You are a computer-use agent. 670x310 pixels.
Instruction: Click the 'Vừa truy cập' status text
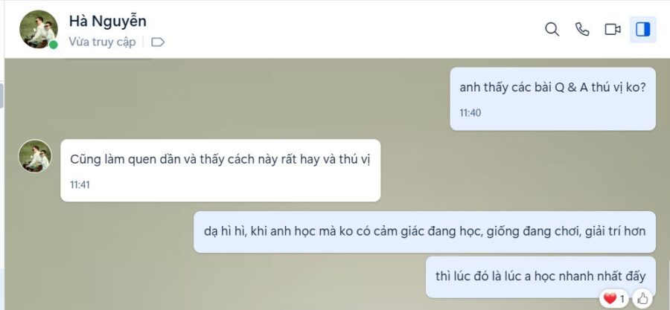tap(102, 42)
